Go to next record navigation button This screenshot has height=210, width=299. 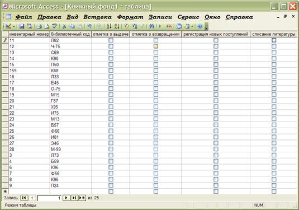click(66, 198)
